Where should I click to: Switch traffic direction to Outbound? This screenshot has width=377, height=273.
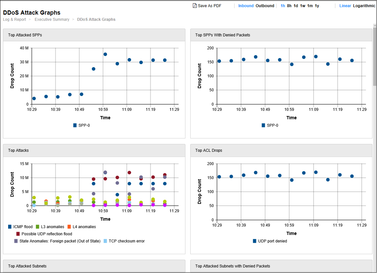[265, 6]
